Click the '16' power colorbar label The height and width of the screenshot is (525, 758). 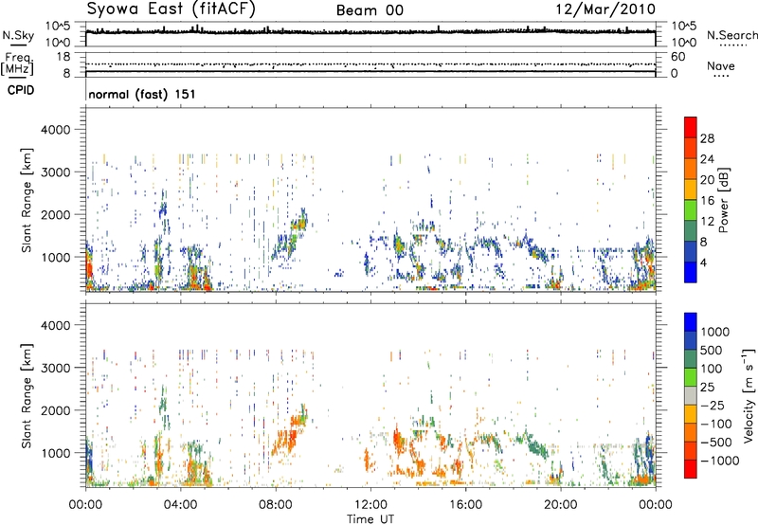(x=707, y=201)
